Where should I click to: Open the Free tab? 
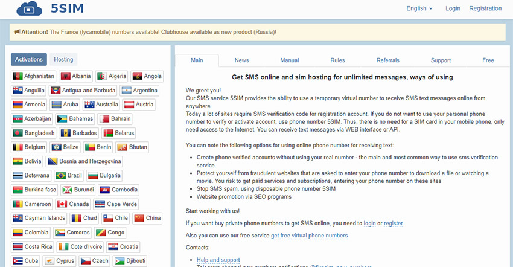pyautogui.click(x=488, y=60)
